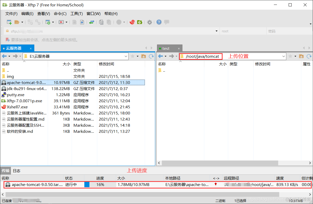Switch to the 日志 log tab
The height and width of the screenshot is (204, 313).
(17, 171)
